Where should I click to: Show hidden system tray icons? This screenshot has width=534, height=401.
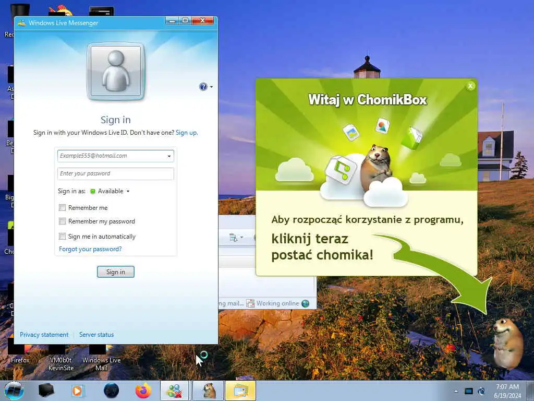tap(456, 391)
